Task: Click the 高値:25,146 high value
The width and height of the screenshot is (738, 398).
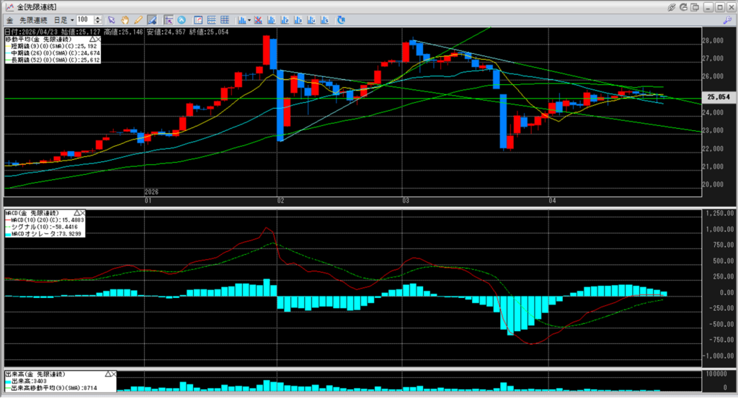Action: point(123,32)
